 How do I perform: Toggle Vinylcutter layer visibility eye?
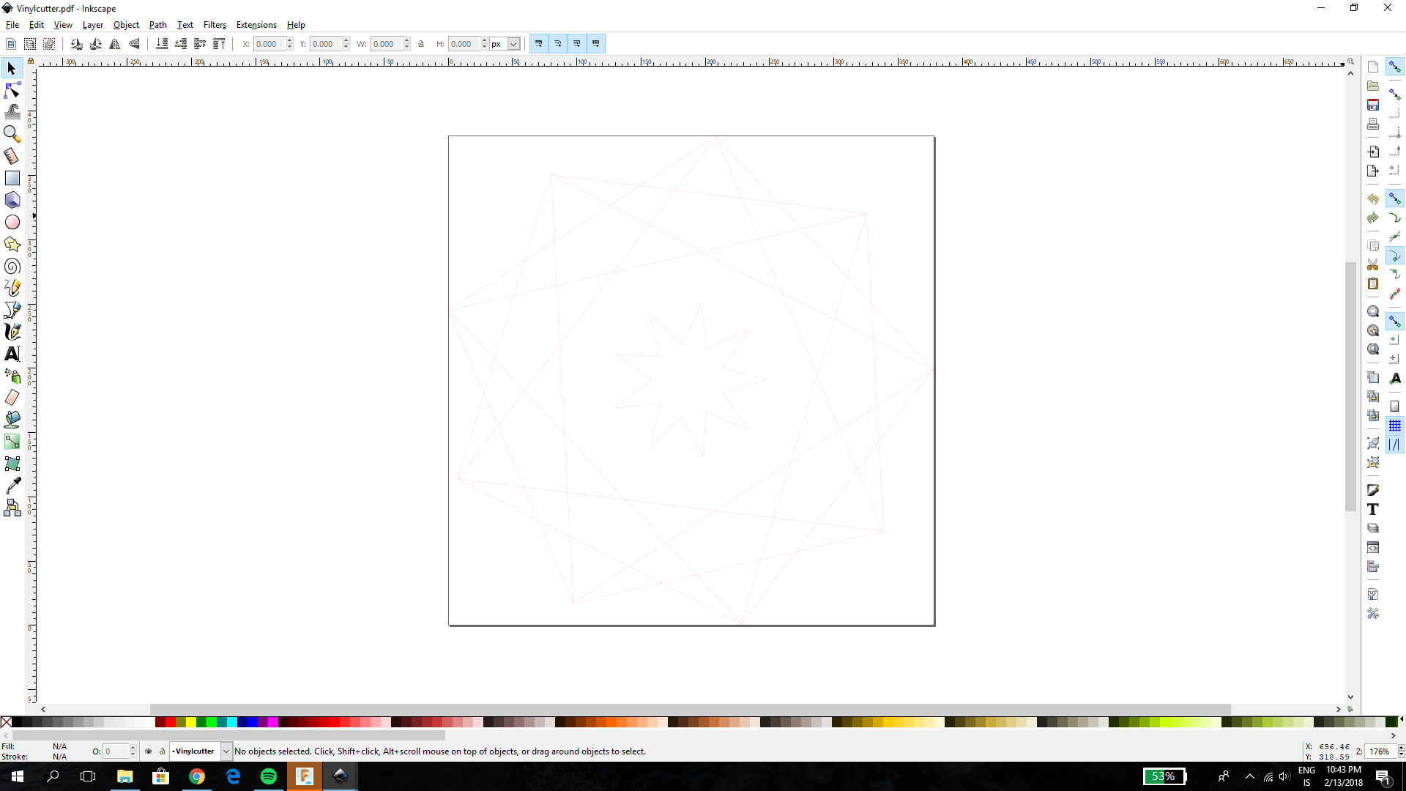point(148,751)
